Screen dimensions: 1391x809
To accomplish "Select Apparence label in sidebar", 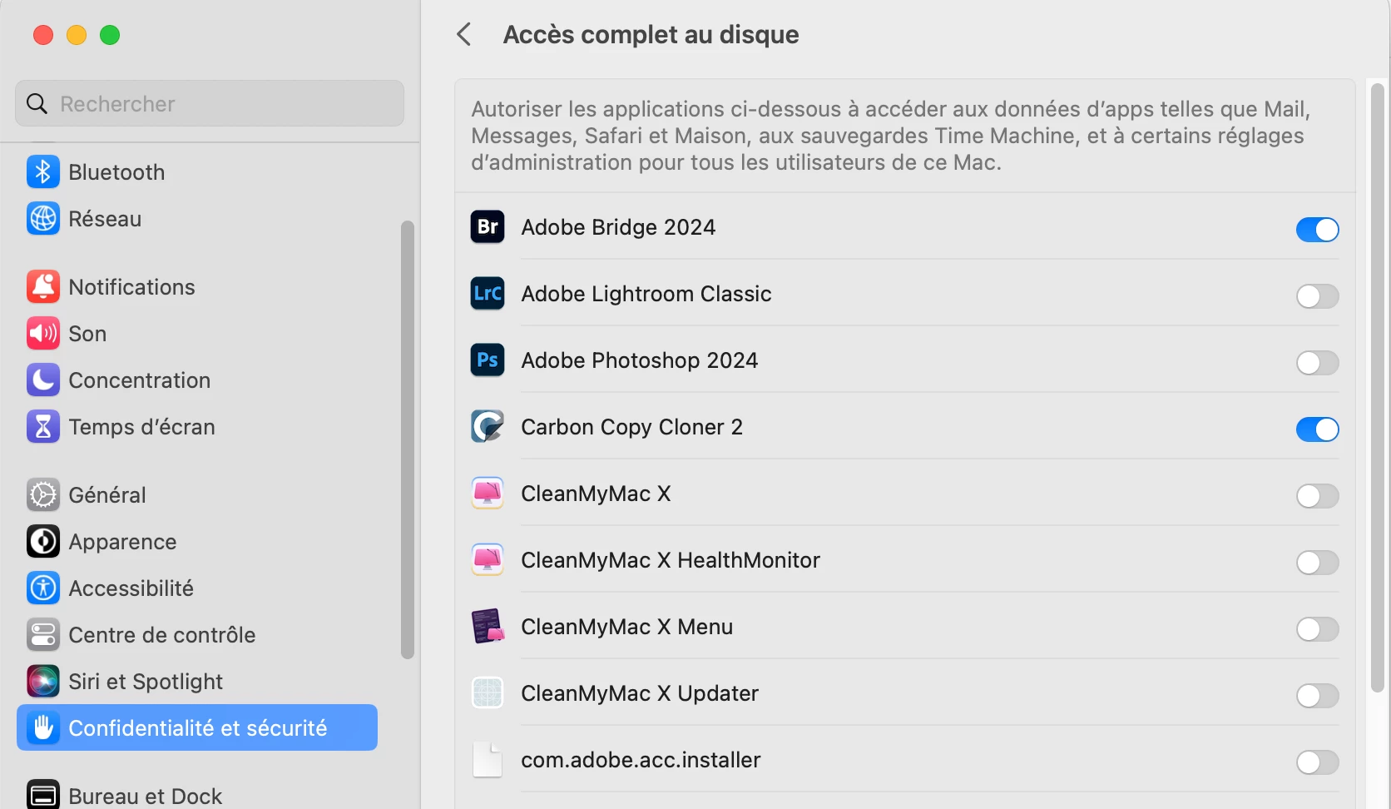I will pos(122,542).
